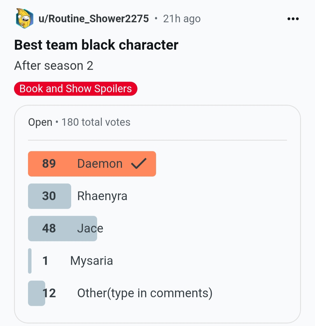
Task: Vote for Rhaenyra in the poll
Action: pyautogui.click(x=102, y=196)
